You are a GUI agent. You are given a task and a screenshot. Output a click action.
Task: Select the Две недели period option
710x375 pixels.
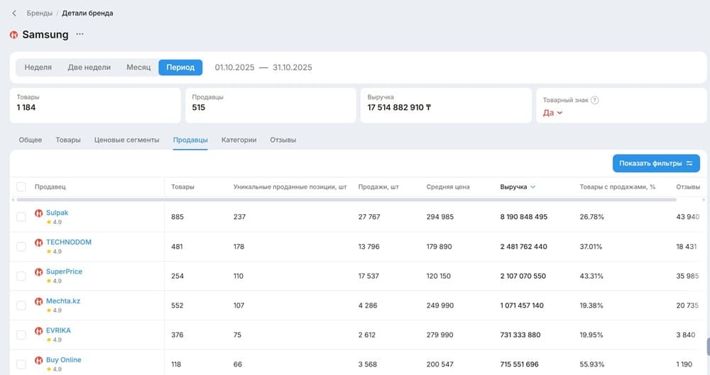click(89, 67)
